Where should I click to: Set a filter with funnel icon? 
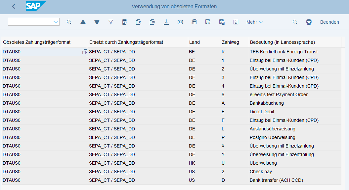coord(111,22)
